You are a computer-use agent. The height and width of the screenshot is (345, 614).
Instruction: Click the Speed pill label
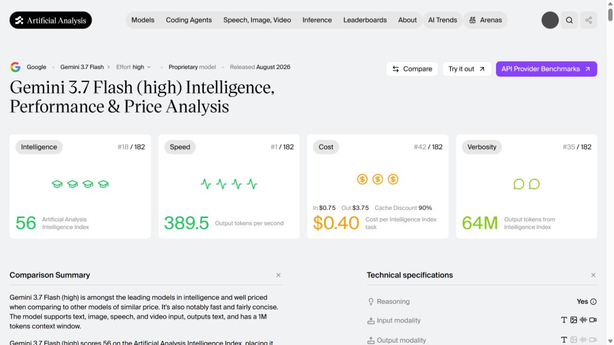point(180,147)
